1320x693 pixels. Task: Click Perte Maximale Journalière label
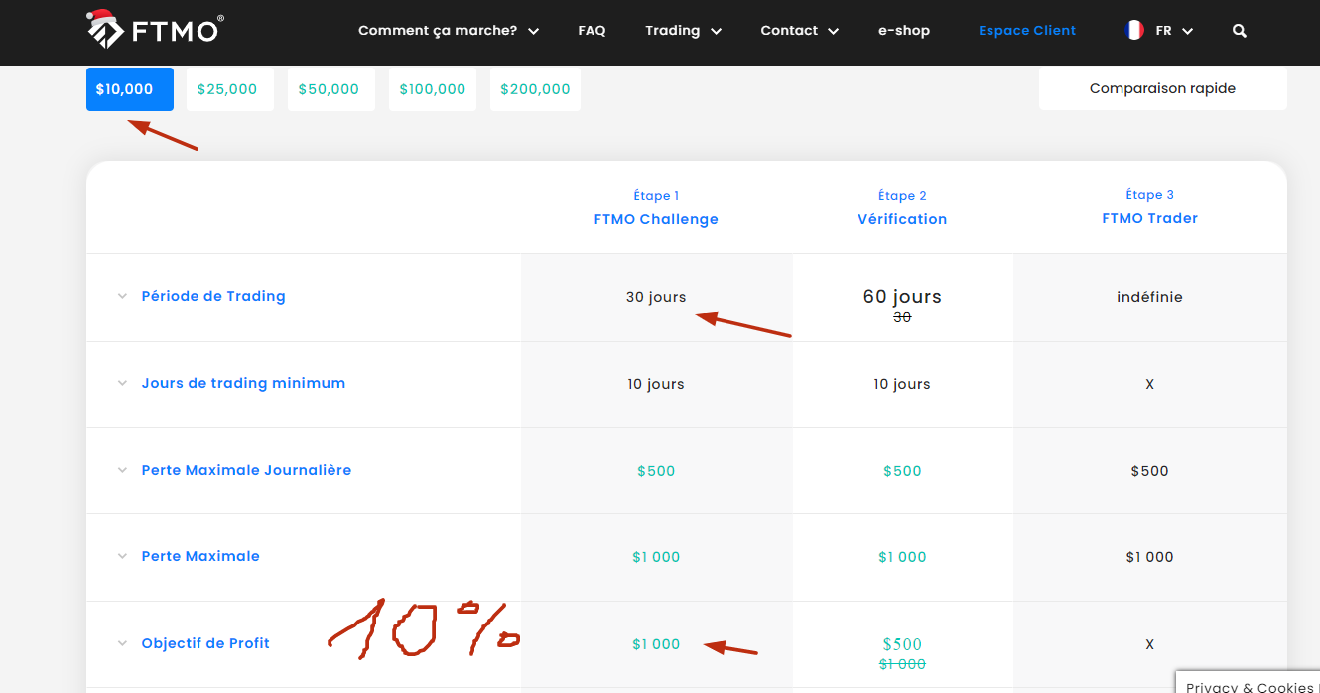coord(246,470)
